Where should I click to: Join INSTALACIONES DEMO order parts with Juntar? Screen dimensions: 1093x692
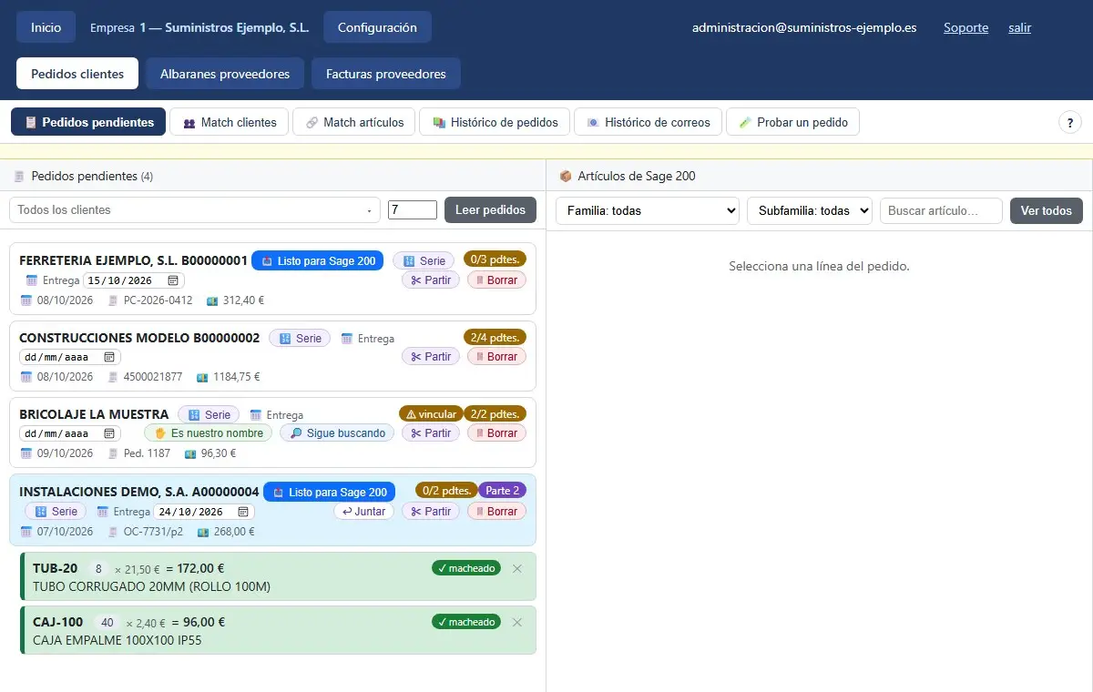(x=363, y=512)
